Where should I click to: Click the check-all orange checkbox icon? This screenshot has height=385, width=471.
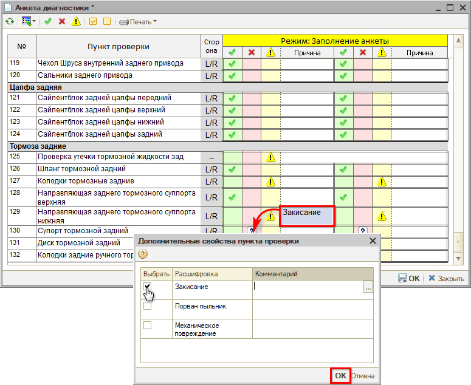tap(94, 22)
